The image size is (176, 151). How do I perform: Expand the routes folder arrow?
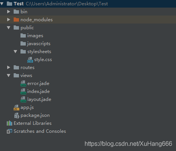coord(9,68)
